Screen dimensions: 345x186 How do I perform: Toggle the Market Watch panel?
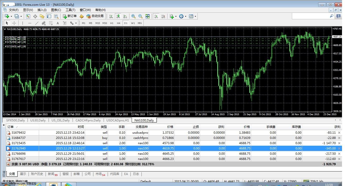click(x=28, y=16)
